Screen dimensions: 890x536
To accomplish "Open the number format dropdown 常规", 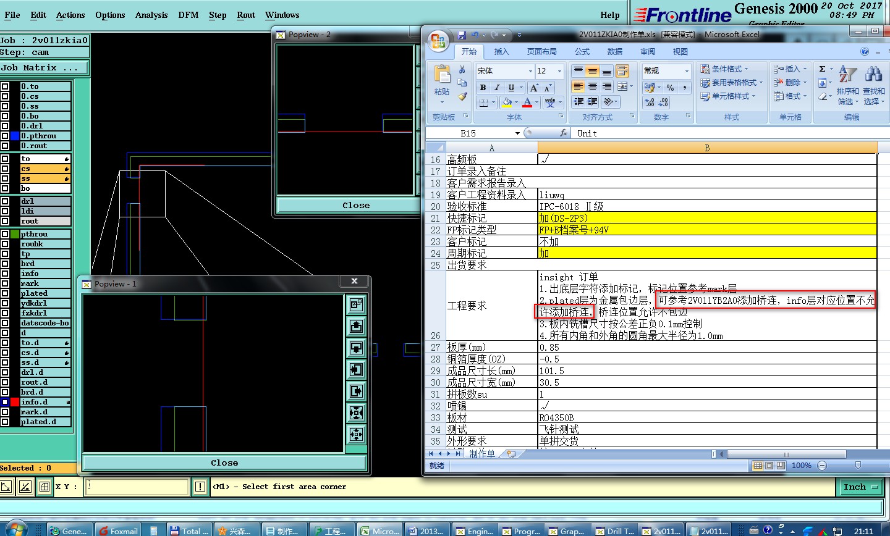I will click(686, 71).
